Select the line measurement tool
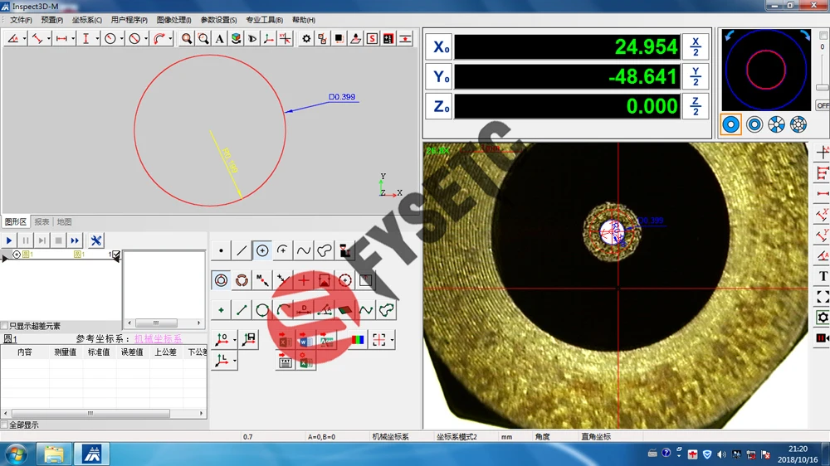830x466 pixels. click(242, 250)
